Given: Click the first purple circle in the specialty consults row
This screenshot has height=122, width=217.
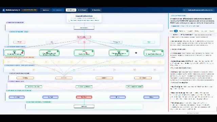Looking at the screenshot, I should (x=13, y=70).
